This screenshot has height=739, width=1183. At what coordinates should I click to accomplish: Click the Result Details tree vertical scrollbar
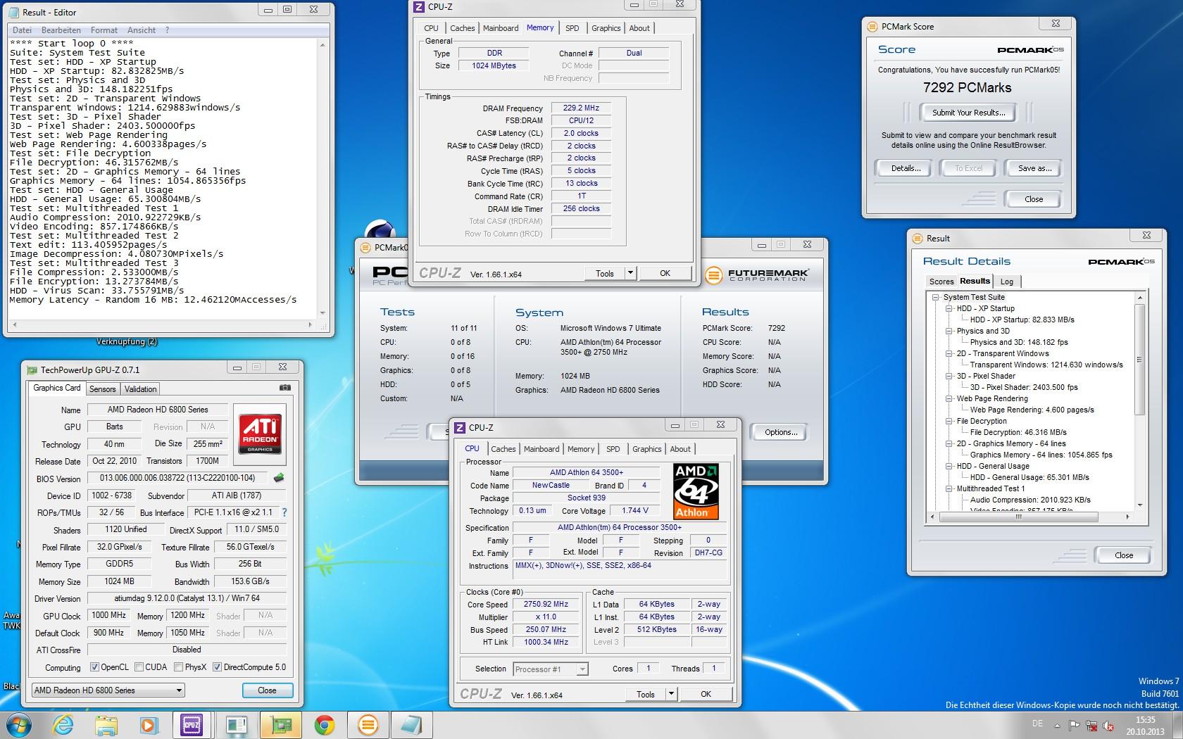1139,401
